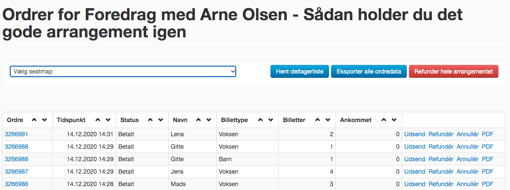Click Udsend for Lena's order
The width and height of the screenshot is (510, 190).
coord(415,135)
